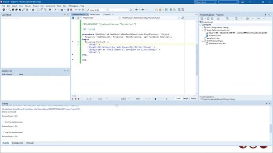
Task: Click the magnifier search icon in main toolbar
Action: [9, 10]
